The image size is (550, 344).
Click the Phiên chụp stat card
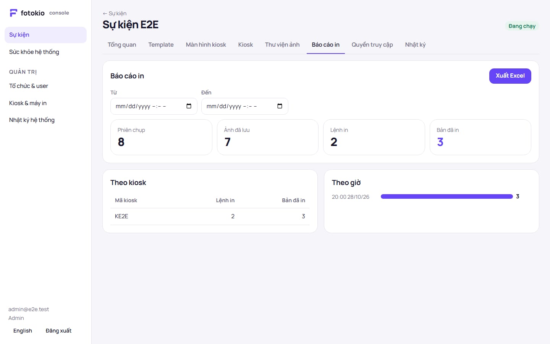click(x=161, y=137)
